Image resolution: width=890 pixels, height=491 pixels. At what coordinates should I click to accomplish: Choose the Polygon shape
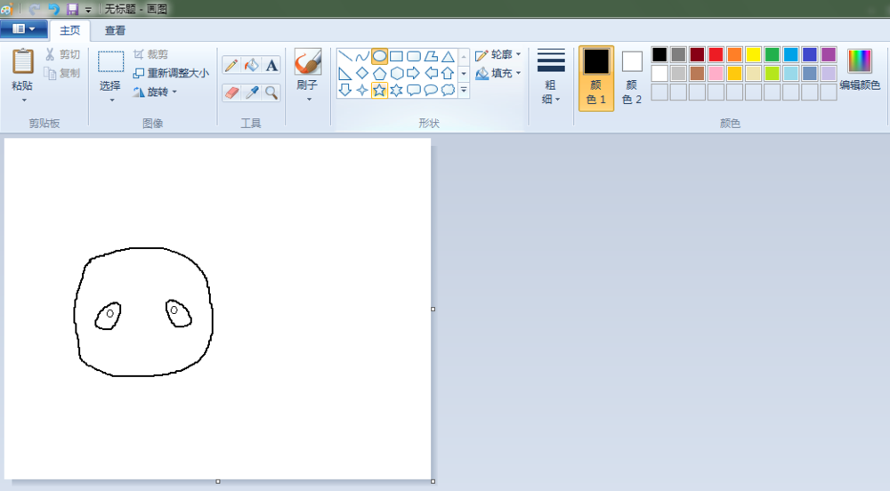coord(431,56)
